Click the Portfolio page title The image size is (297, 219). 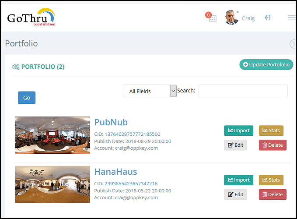click(21, 44)
